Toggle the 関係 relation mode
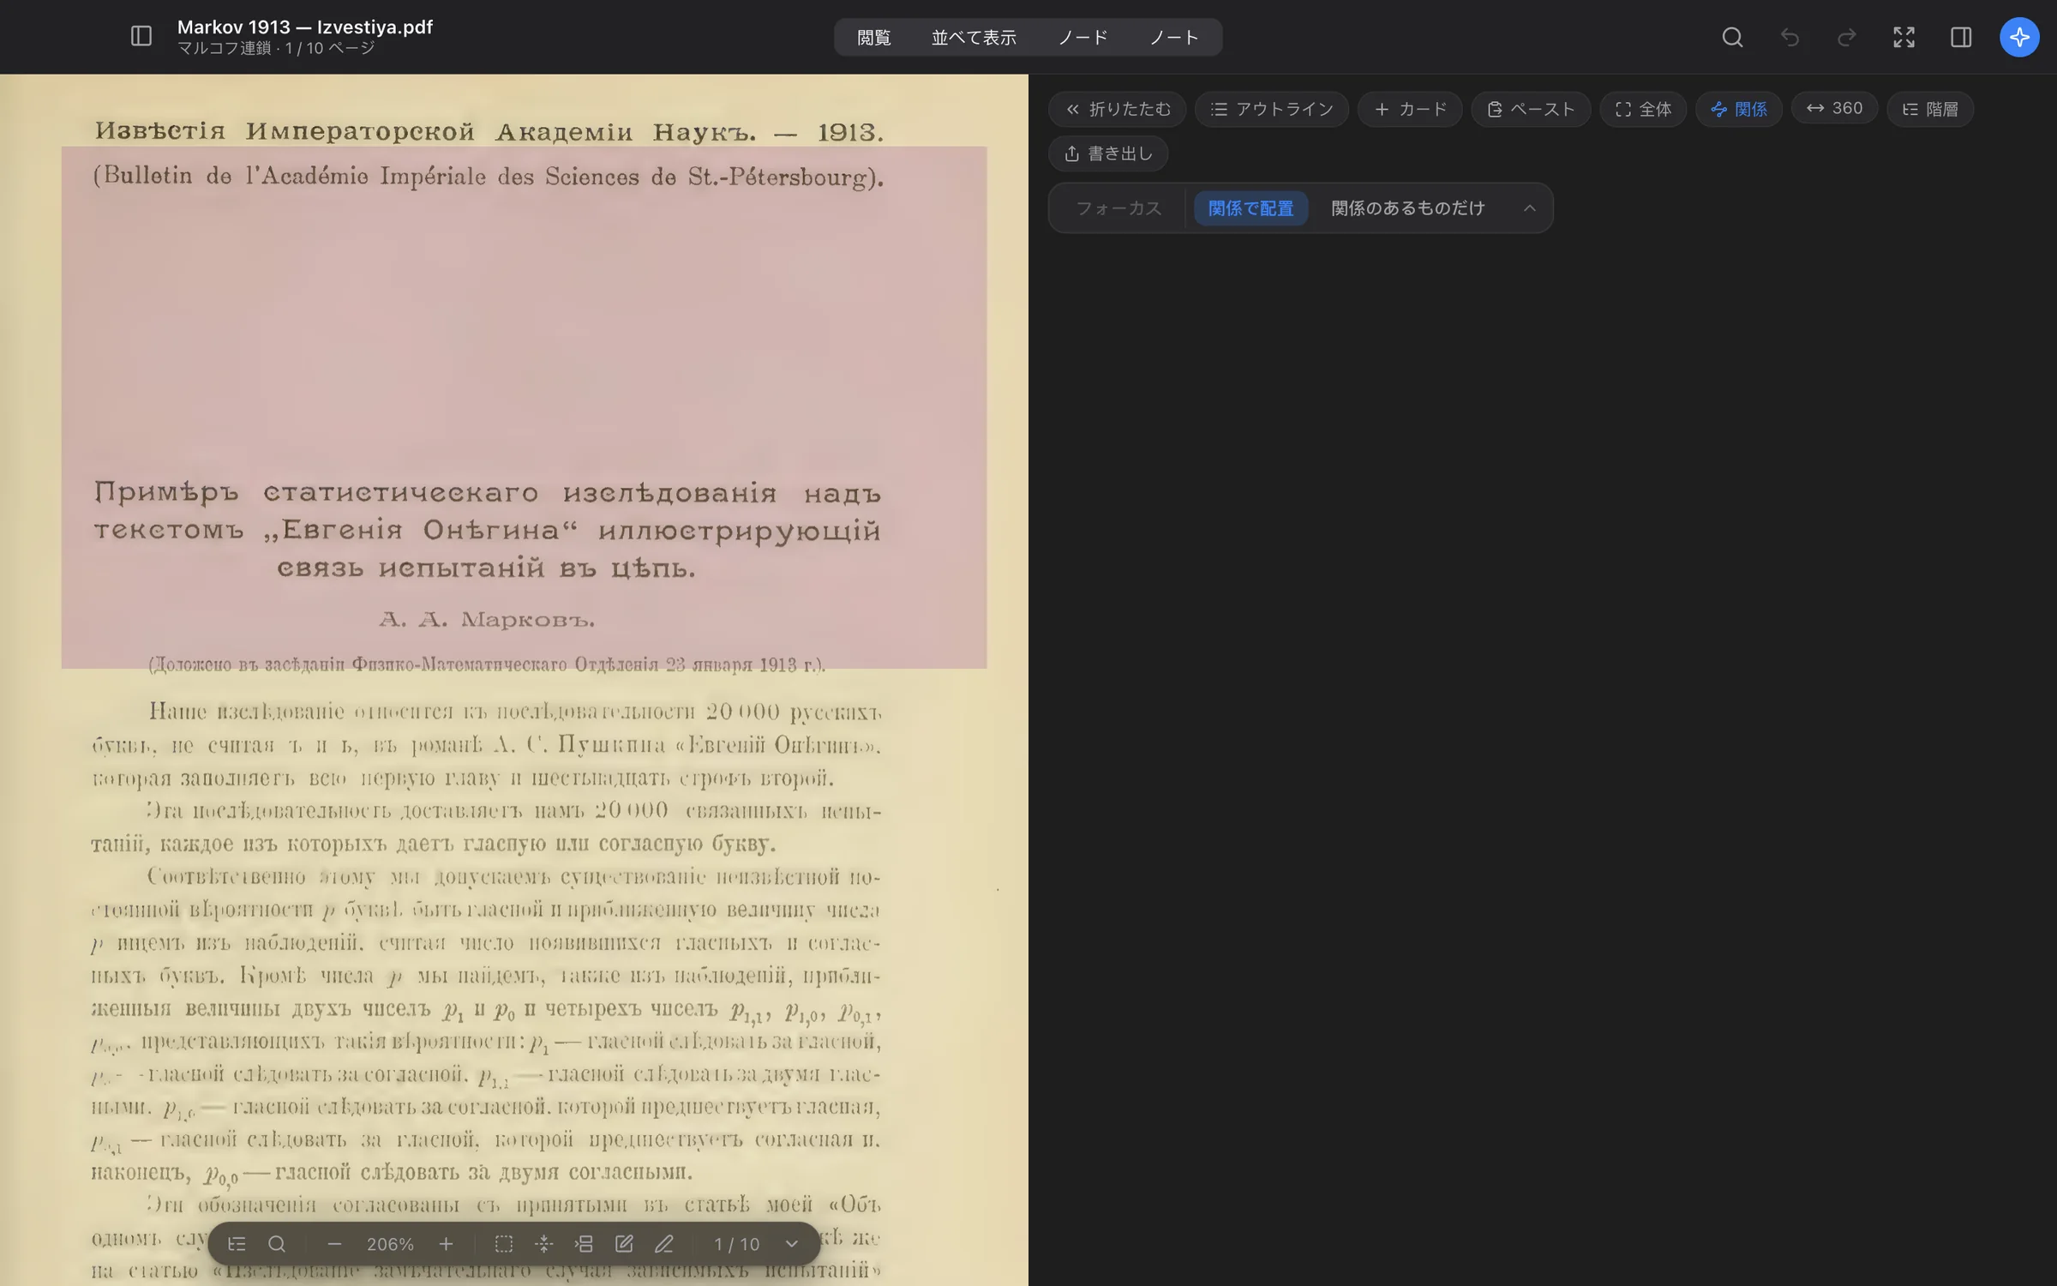Screen dimensions: 2057x1286 (1738, 109)
